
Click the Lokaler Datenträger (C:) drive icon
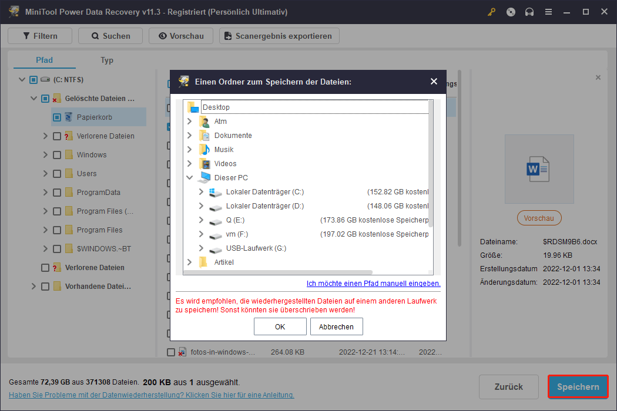(x=216, y=193)
